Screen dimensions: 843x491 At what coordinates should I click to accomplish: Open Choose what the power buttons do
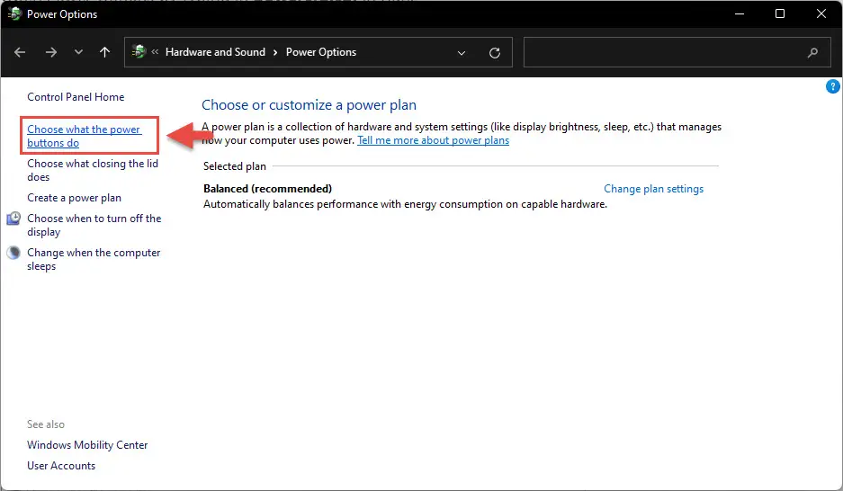(x=85, y=136)
